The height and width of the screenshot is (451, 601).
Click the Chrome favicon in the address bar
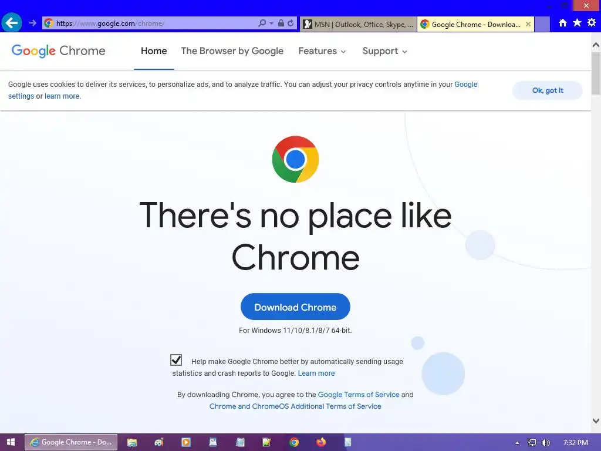click(x=48, y=23)
